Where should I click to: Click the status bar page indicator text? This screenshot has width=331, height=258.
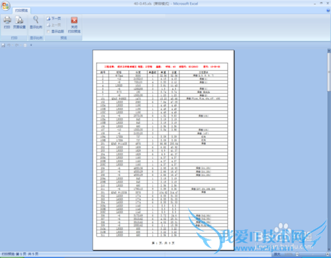click(x=20, y=254)
